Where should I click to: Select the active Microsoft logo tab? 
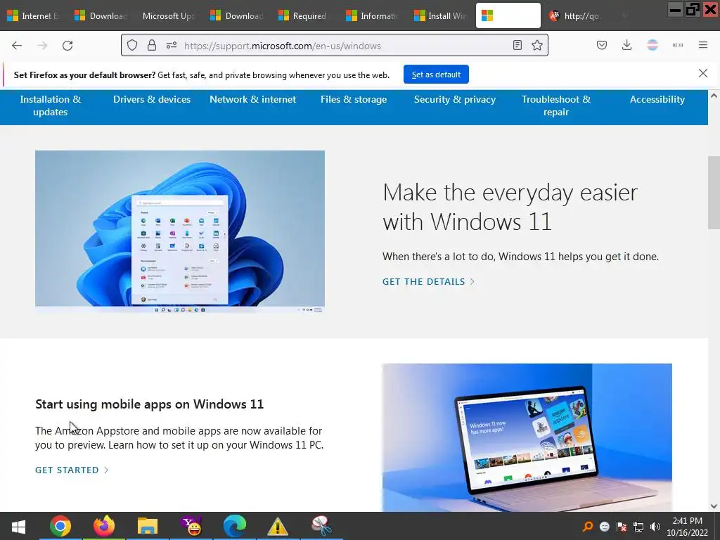point(508,15)
